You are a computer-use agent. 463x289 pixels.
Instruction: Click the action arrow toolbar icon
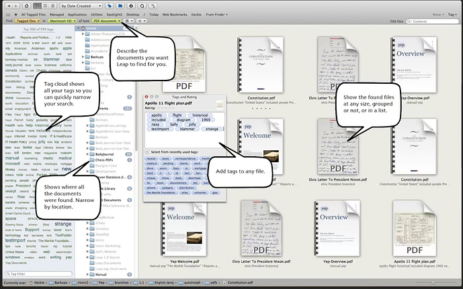point(153,6)
